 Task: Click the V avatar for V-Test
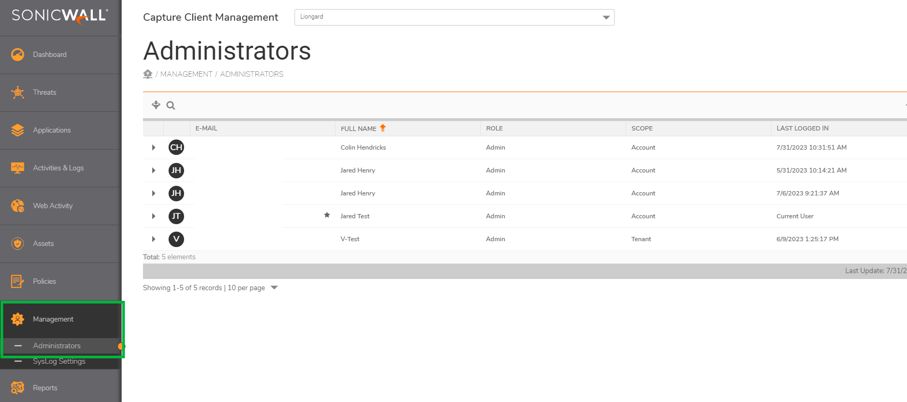176,239
